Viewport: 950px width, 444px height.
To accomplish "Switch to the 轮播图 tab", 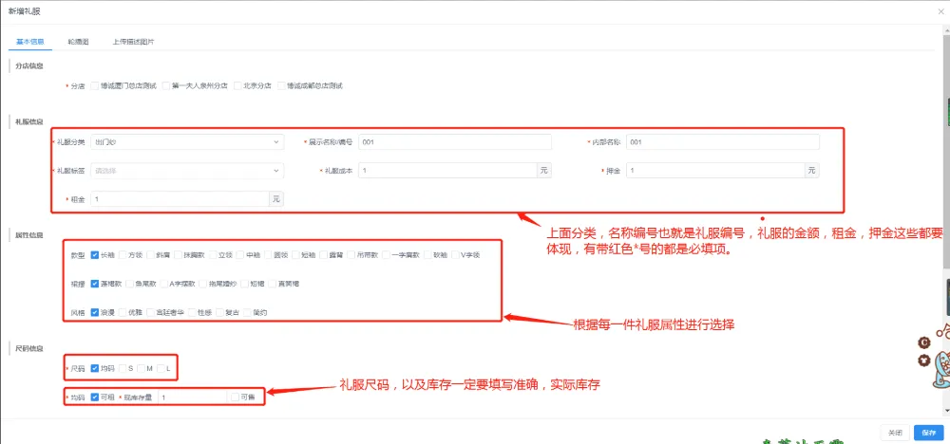I will point(78,42).
